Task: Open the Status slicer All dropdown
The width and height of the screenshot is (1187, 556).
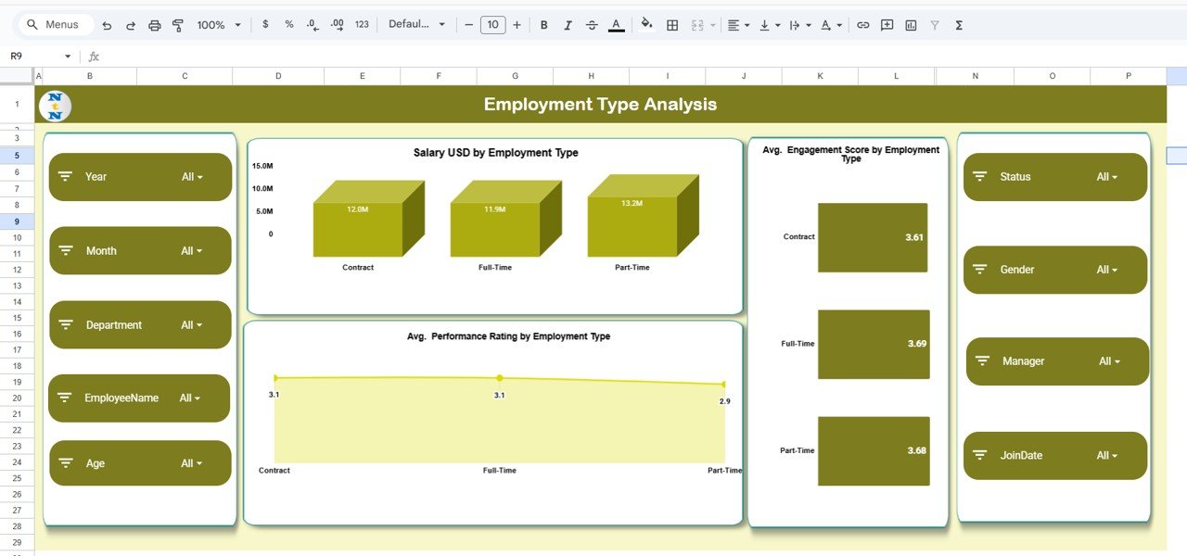Action: pyautogui.click(x=1107, y=177)
